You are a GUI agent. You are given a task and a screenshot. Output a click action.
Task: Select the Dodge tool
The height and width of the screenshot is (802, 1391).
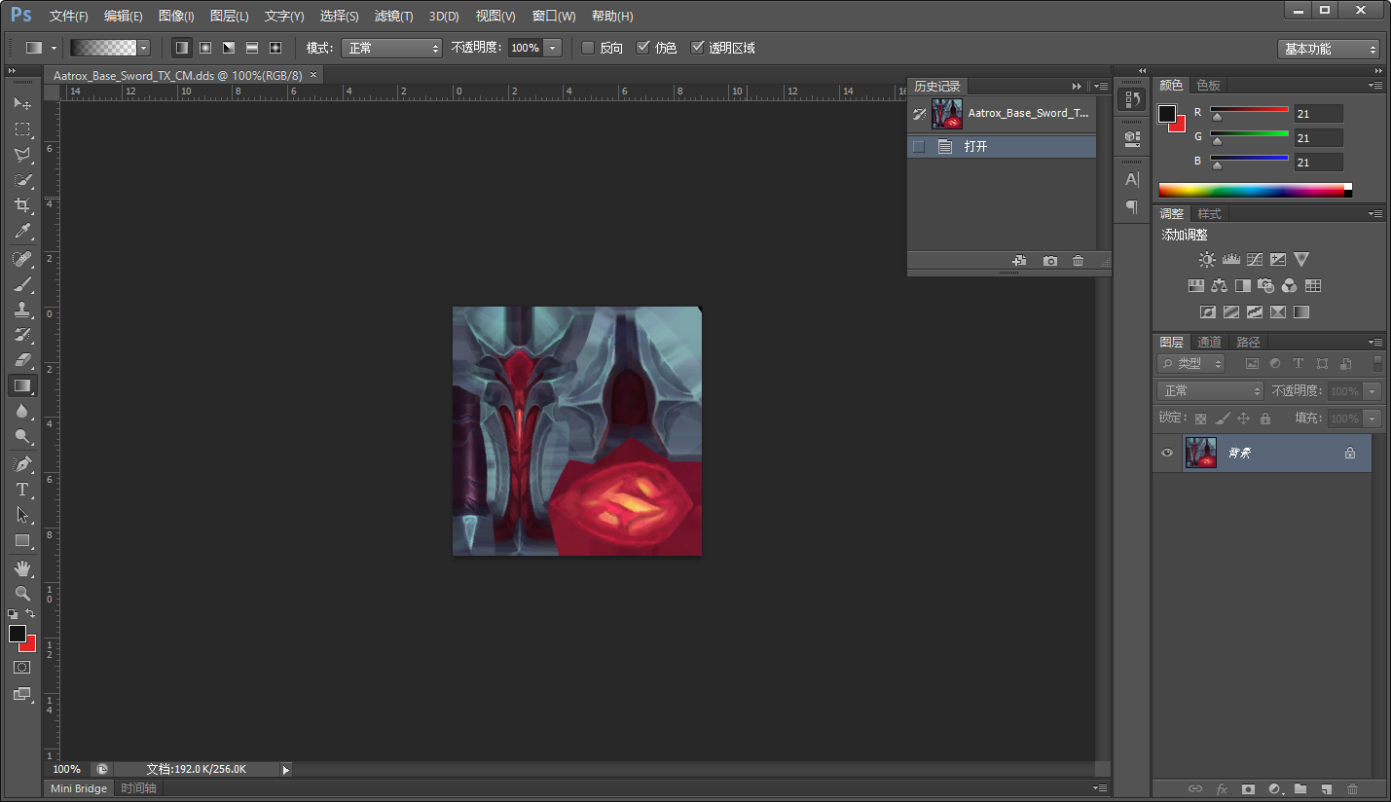pos(22,436)
